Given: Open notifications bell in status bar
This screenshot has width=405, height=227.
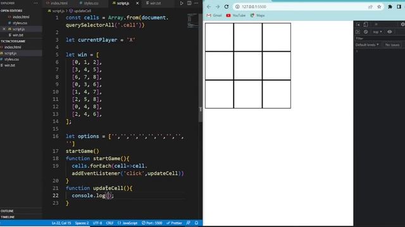Looking at the screenshot, I should [197, 223].
